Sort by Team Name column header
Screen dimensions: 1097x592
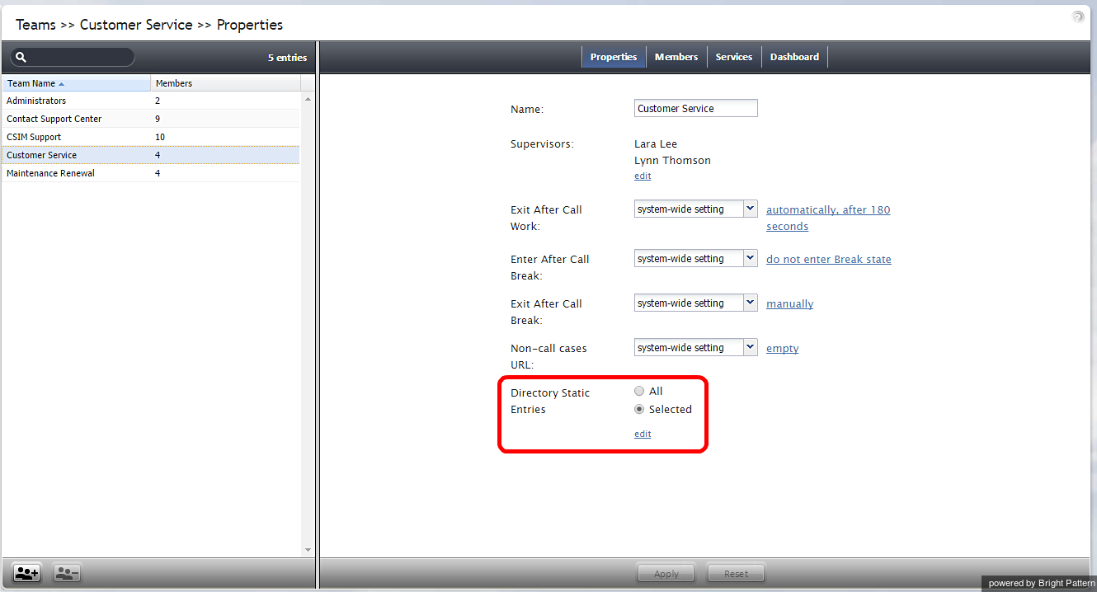tap(76, 83)
